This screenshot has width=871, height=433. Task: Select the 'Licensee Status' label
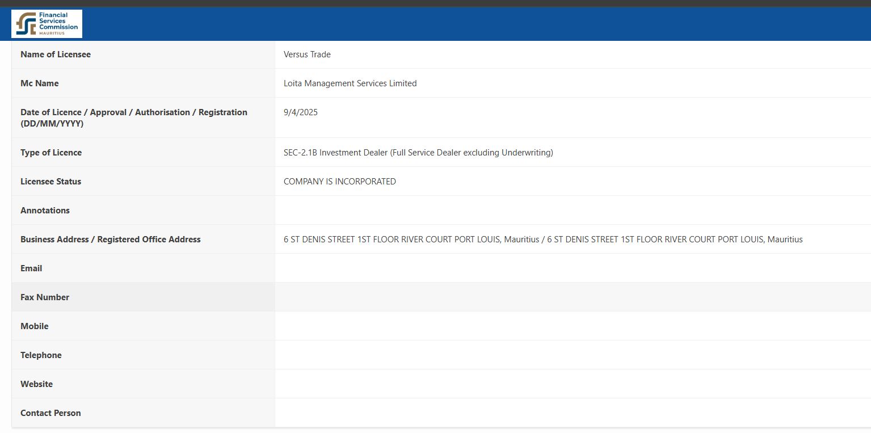pos(51,182)
